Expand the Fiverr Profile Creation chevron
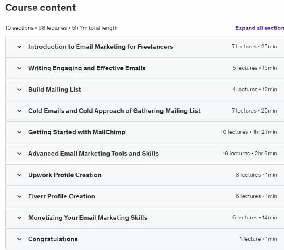Image resolution: width=284 pixels, height=250 pixels. click(x=19, y=196)
